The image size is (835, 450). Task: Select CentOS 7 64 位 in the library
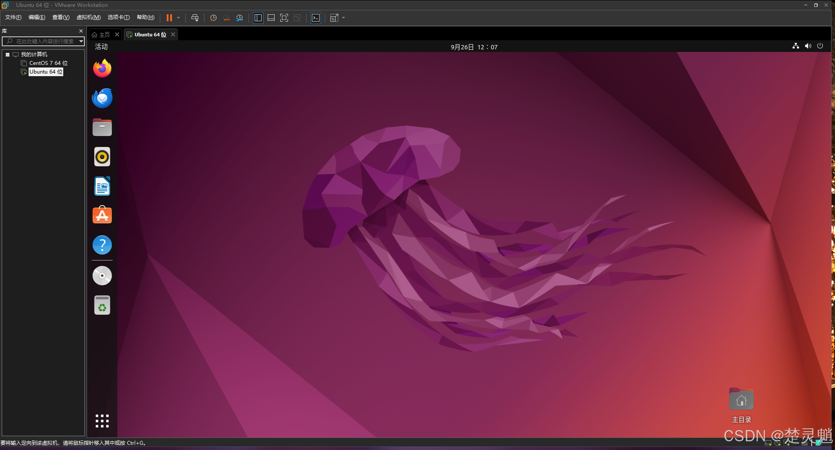[x=49, y=63]
